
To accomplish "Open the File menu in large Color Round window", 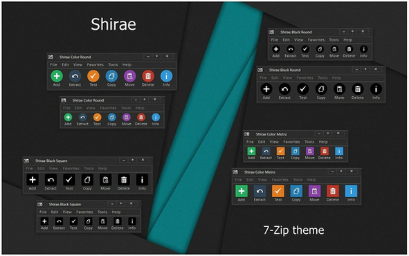I will (x=53, y=64).
